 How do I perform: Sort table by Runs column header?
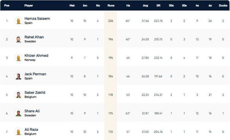(111, 5)
